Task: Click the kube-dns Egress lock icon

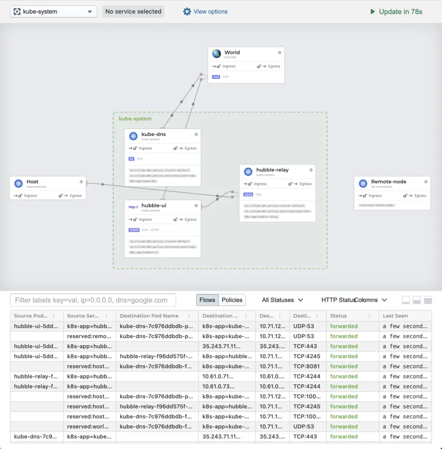Action: tap(175, 148)
